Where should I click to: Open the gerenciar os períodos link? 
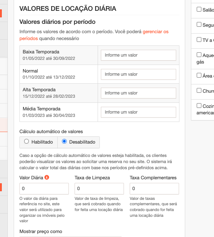155,32
